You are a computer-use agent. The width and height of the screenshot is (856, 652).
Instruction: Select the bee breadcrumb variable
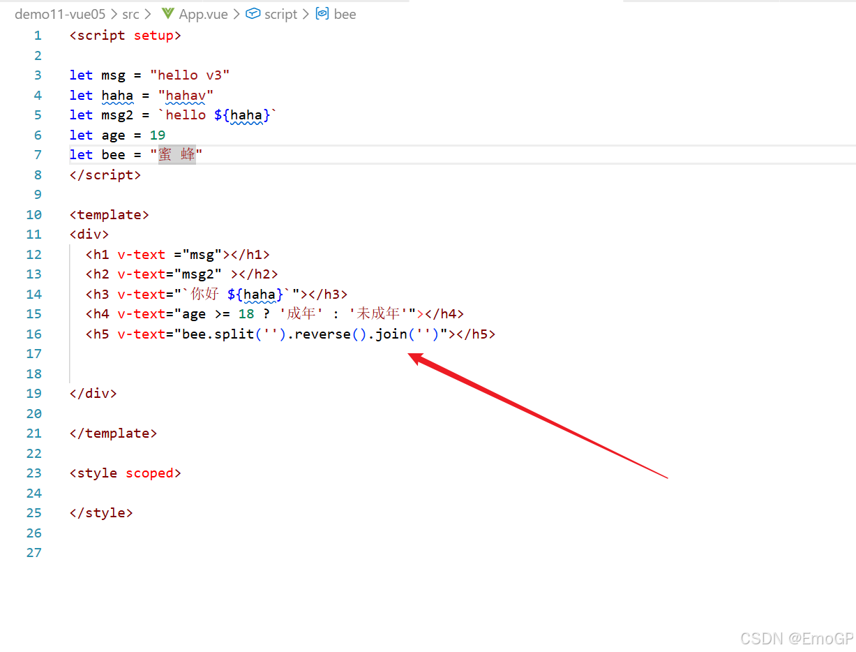coord(345,14)
